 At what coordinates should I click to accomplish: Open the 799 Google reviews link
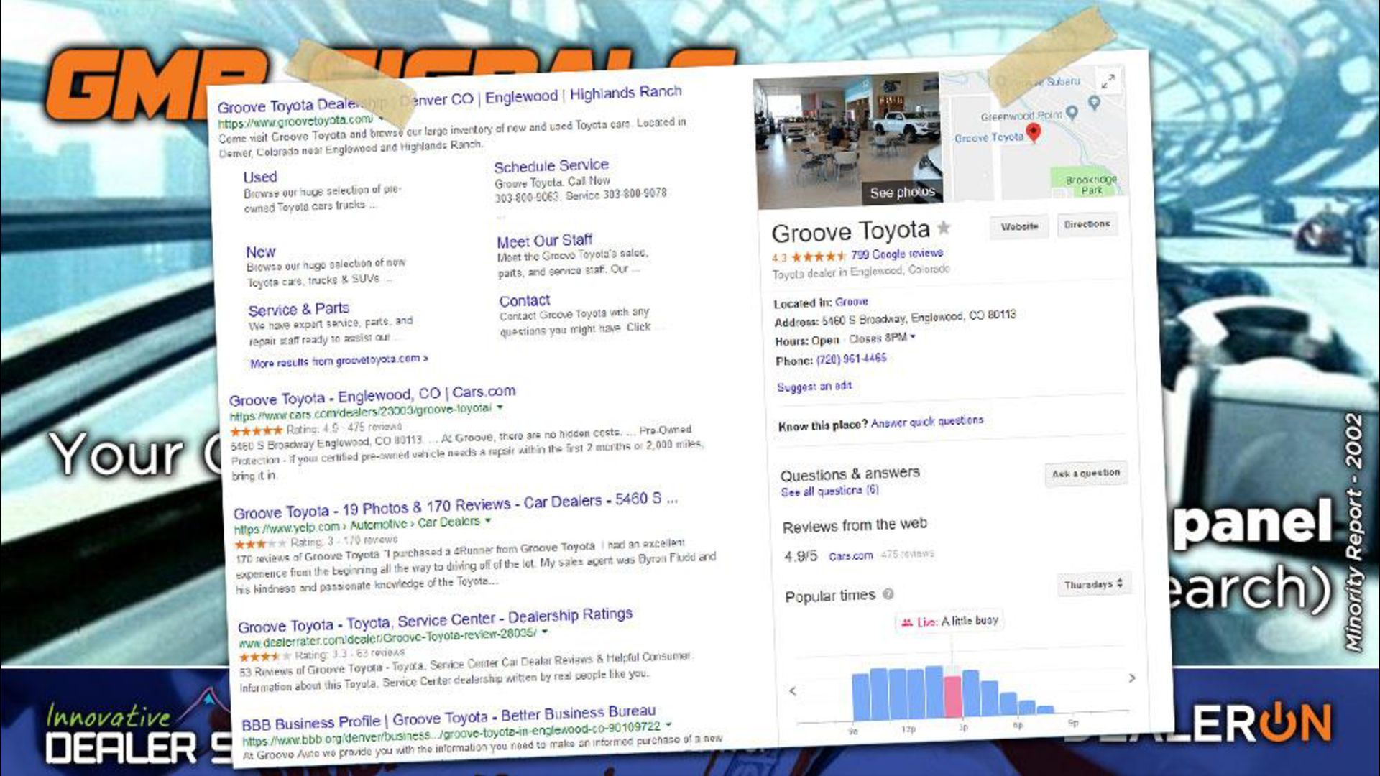(896, 254)
